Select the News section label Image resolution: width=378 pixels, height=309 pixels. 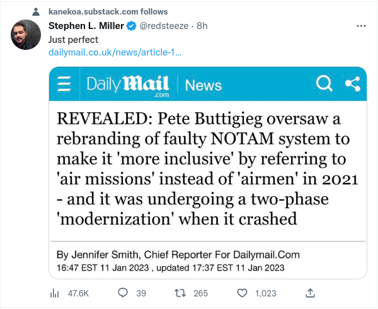[x=203, y=85]
